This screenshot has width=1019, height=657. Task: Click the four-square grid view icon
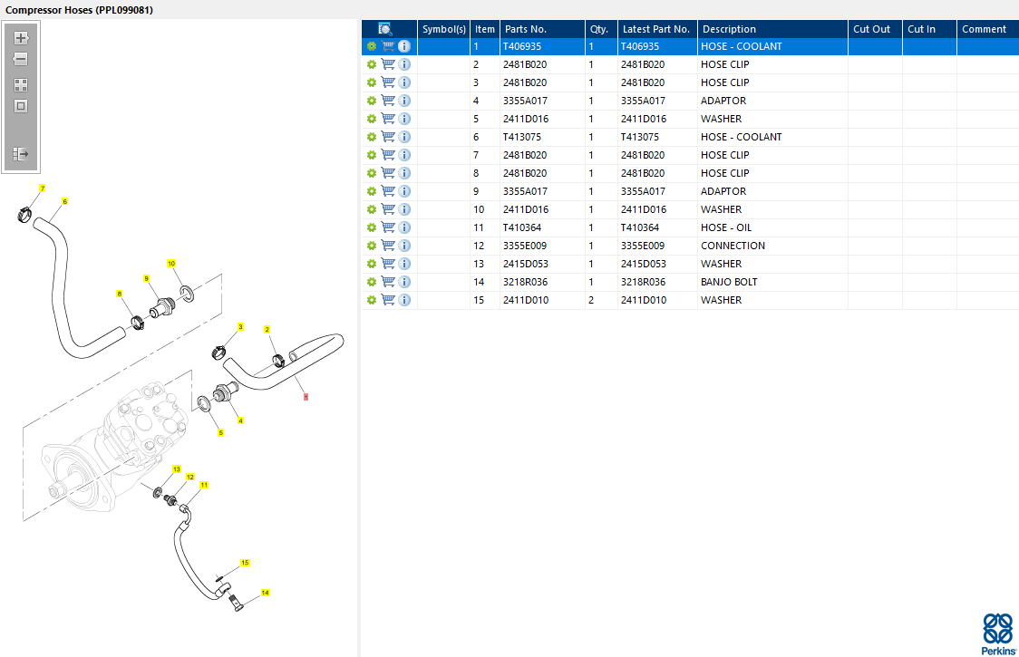21,85
